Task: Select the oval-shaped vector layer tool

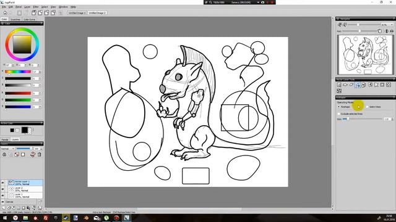Action: point(345,85)
